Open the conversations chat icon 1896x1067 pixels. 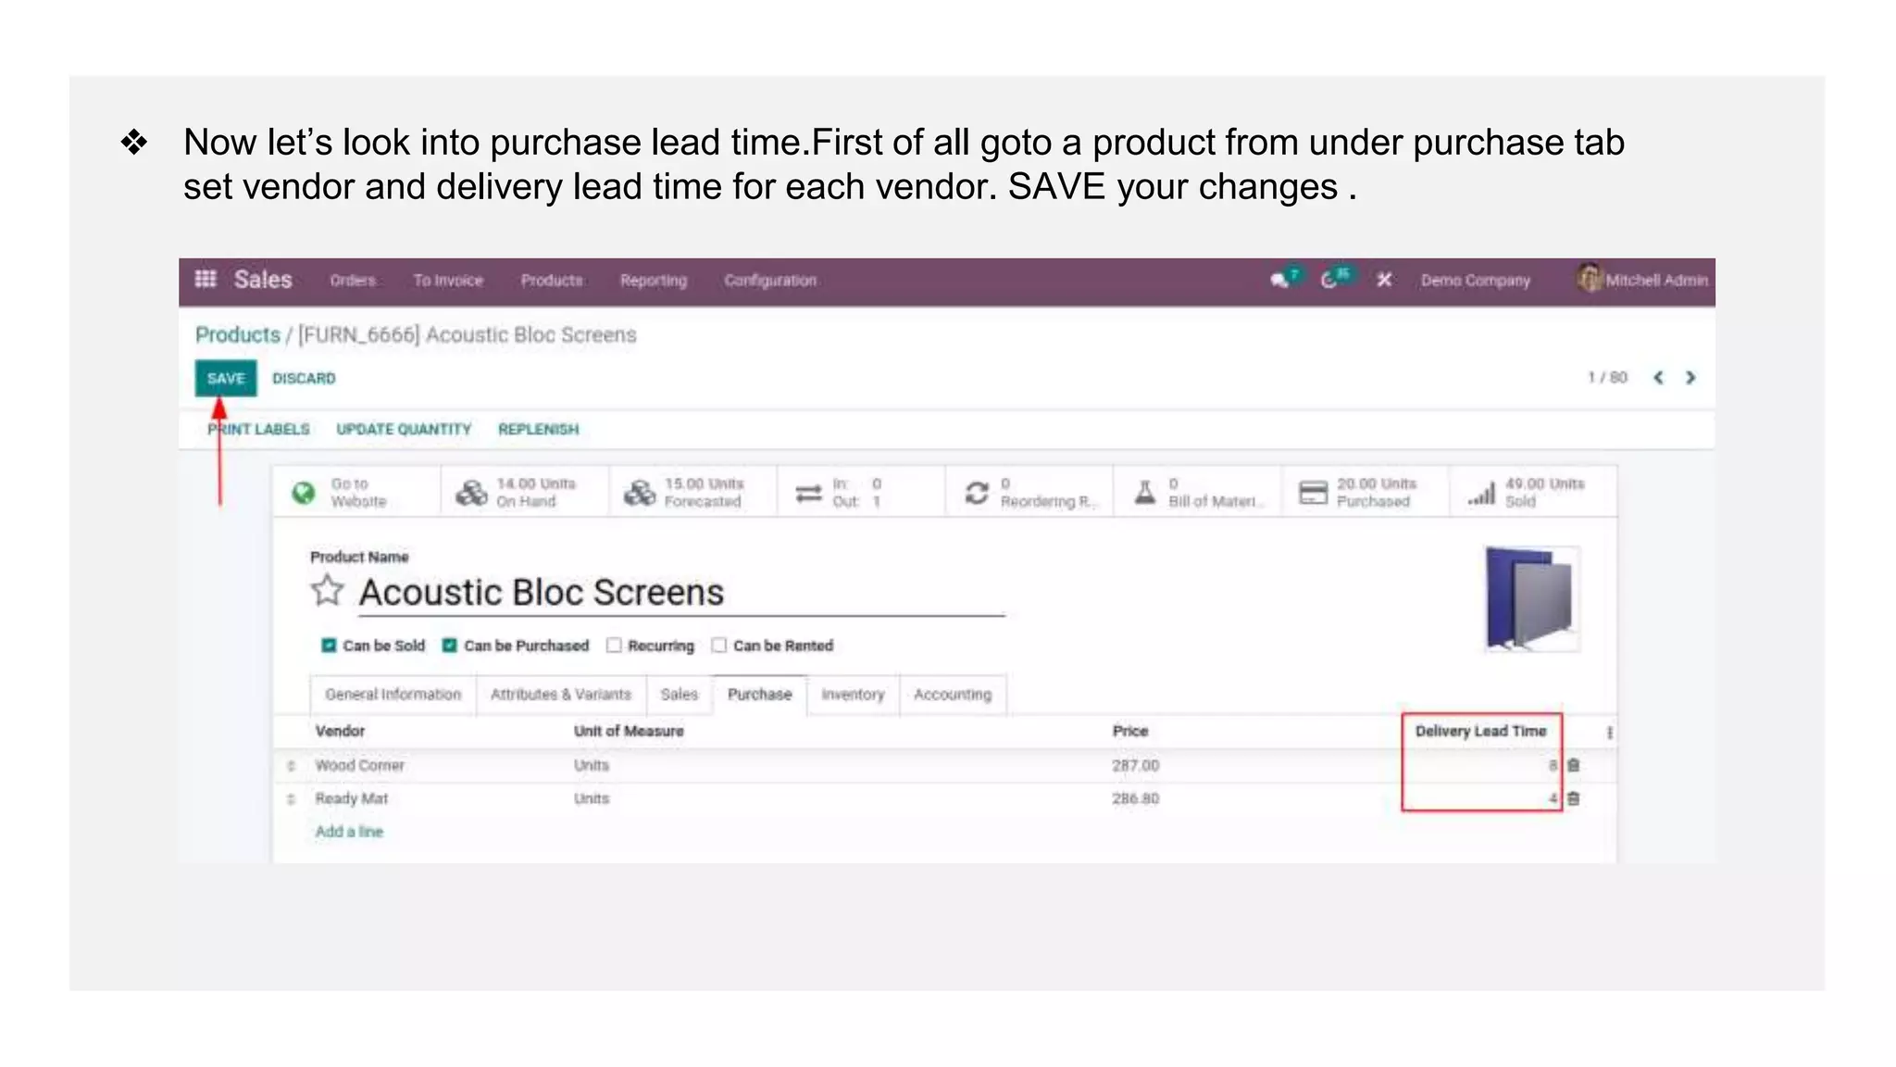[x=1281, y=280]
